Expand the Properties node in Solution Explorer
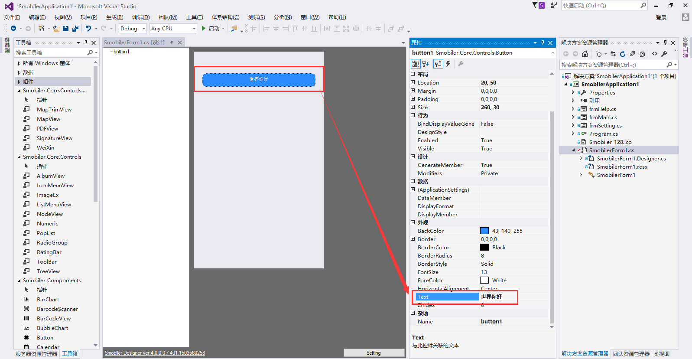 pos(573,92)
